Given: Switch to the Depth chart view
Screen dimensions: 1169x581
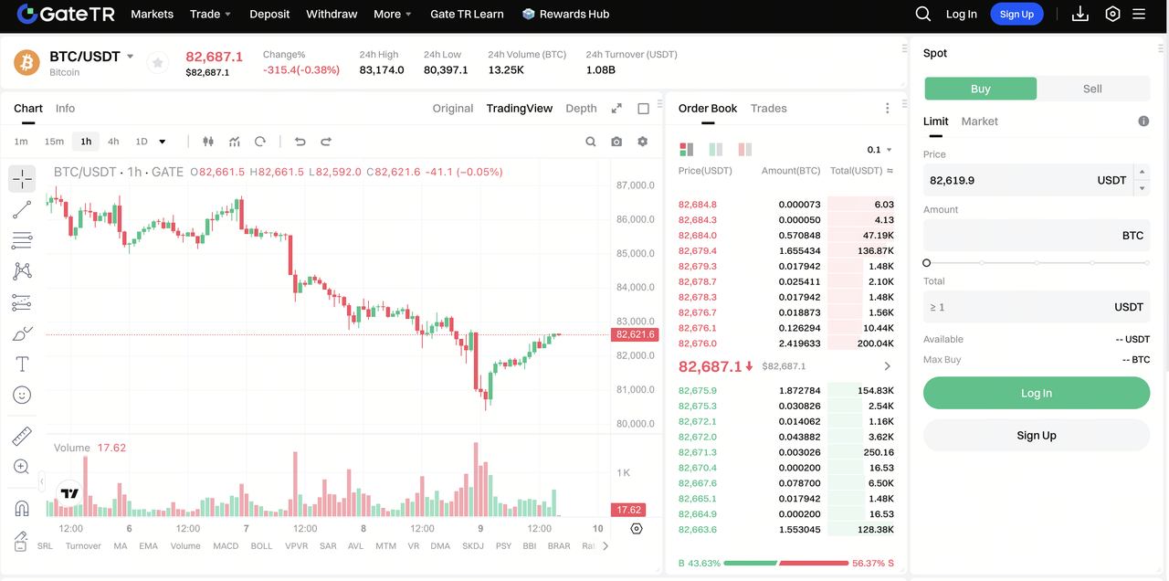Looking at the screenshot, I should (x=581, y=108).
